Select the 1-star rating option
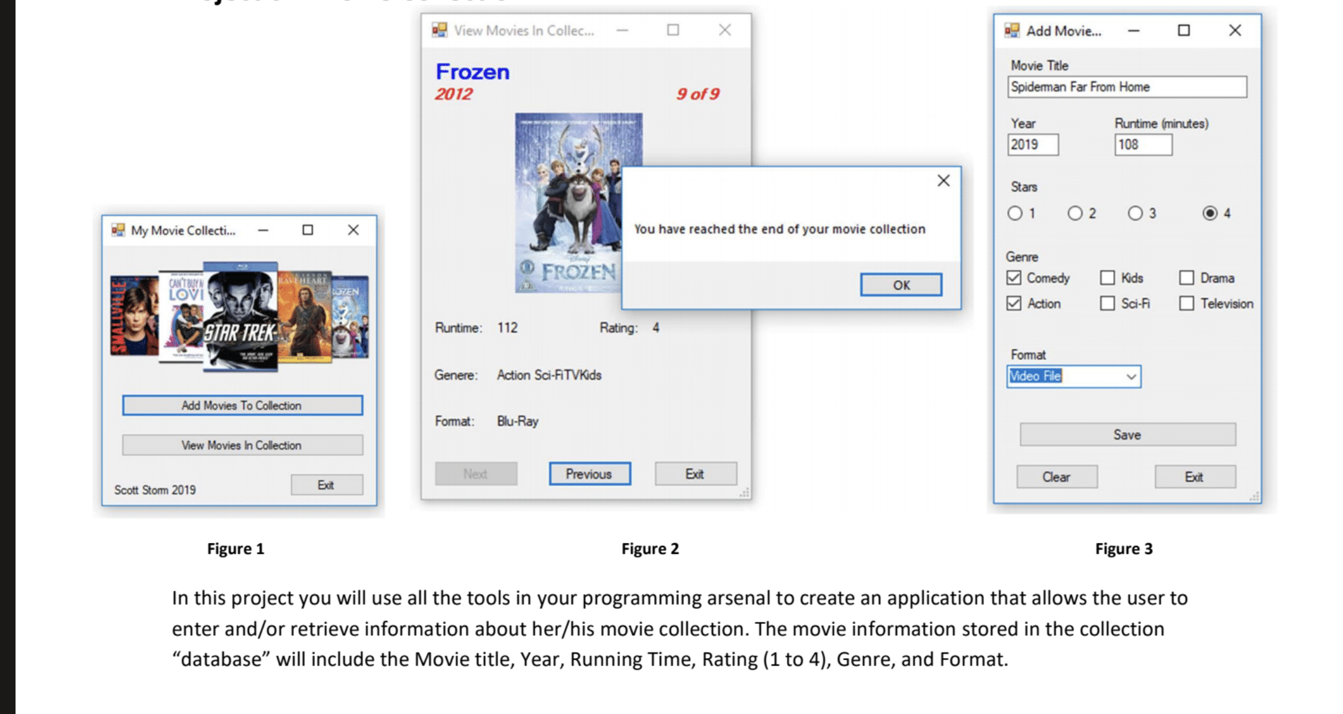1343x714 pixels. (1015, 213)
